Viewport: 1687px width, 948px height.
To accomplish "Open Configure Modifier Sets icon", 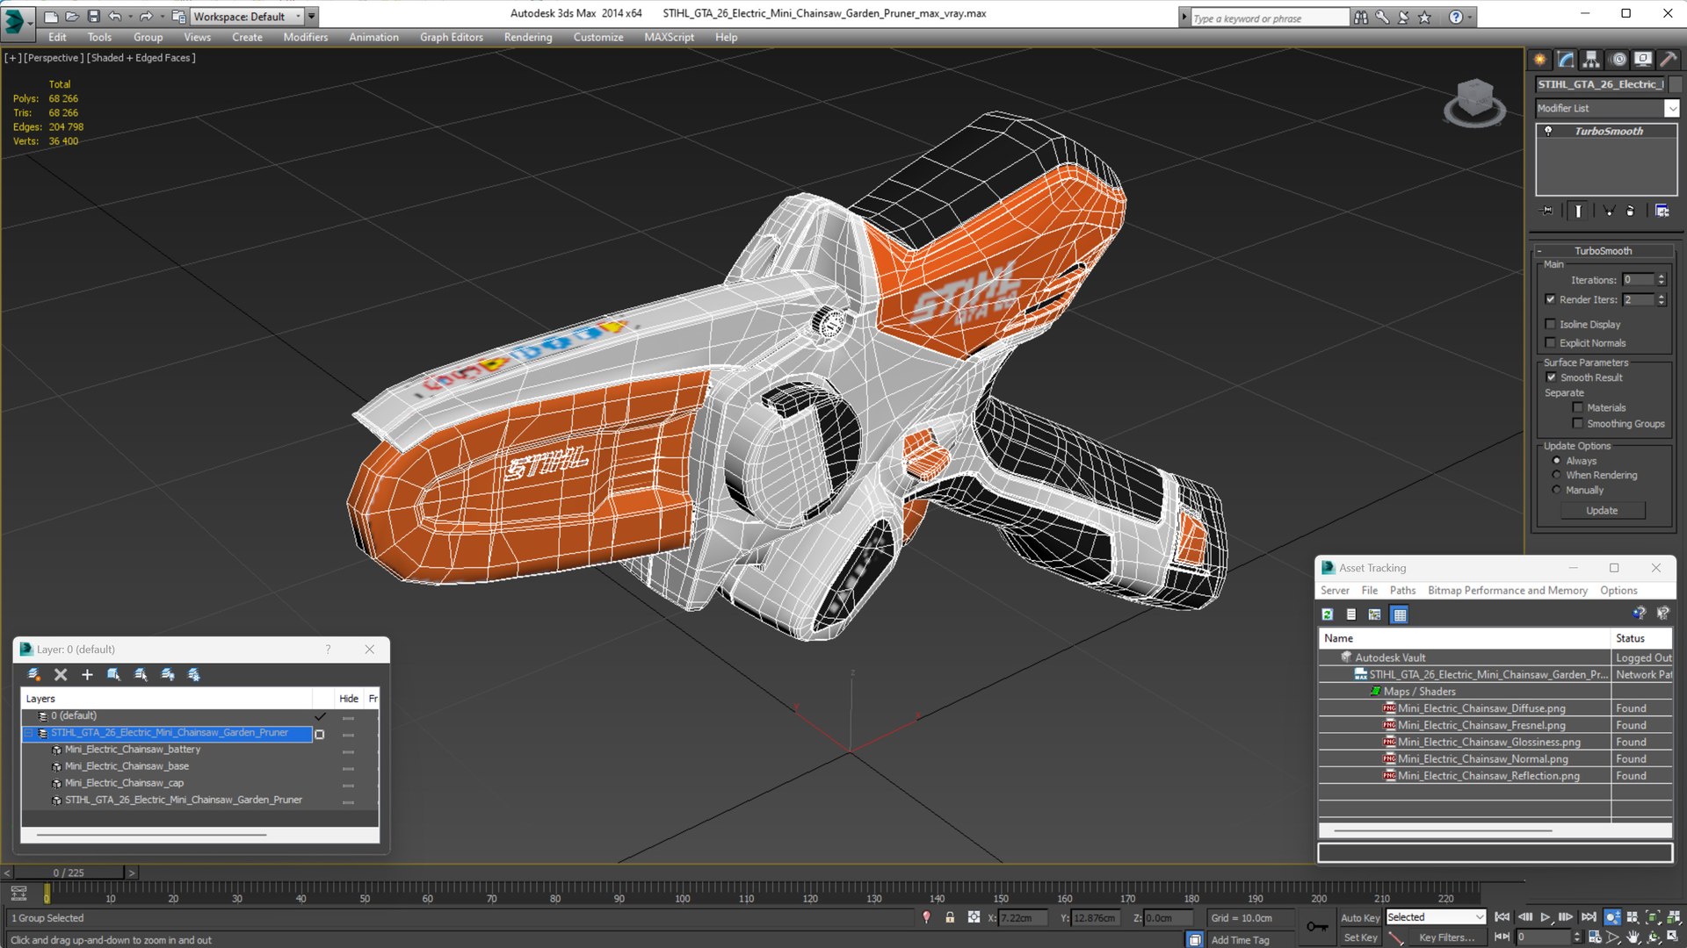I will click(x=1662, y=211).
